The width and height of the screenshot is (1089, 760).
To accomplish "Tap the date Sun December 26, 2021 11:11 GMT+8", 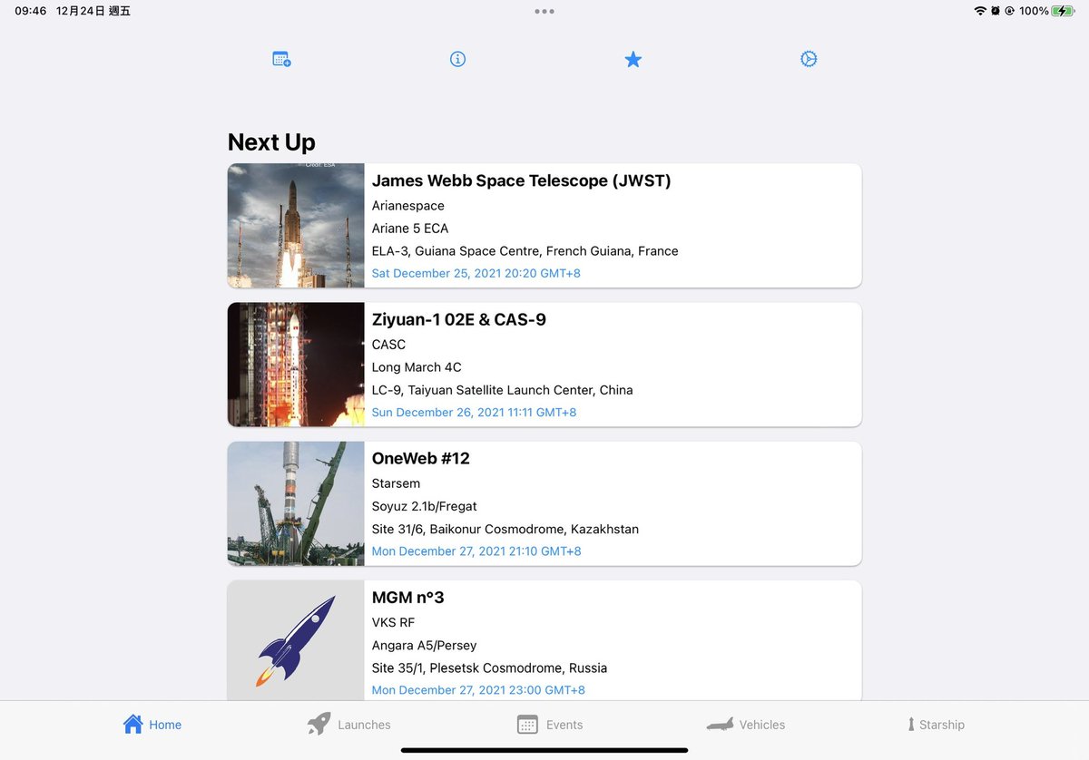I will [x=474, y=412].
